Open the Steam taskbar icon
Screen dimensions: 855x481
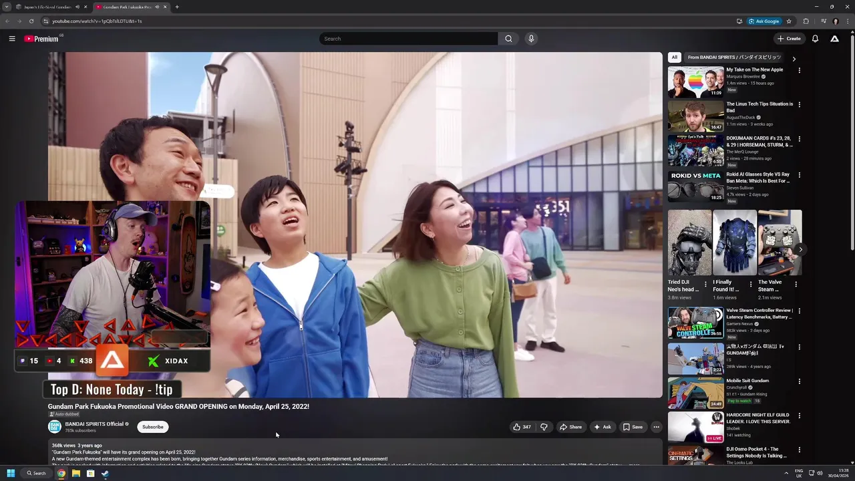[x=105, y=474]
